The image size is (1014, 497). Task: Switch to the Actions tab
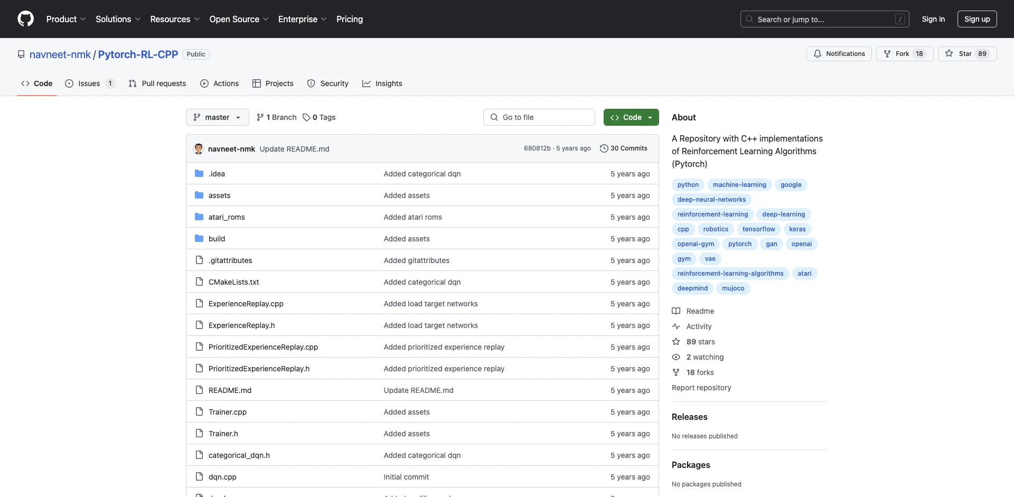(220, 83)
